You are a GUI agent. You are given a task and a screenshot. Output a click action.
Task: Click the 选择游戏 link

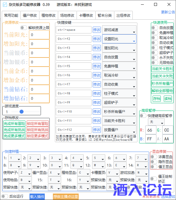coord(168,197)
